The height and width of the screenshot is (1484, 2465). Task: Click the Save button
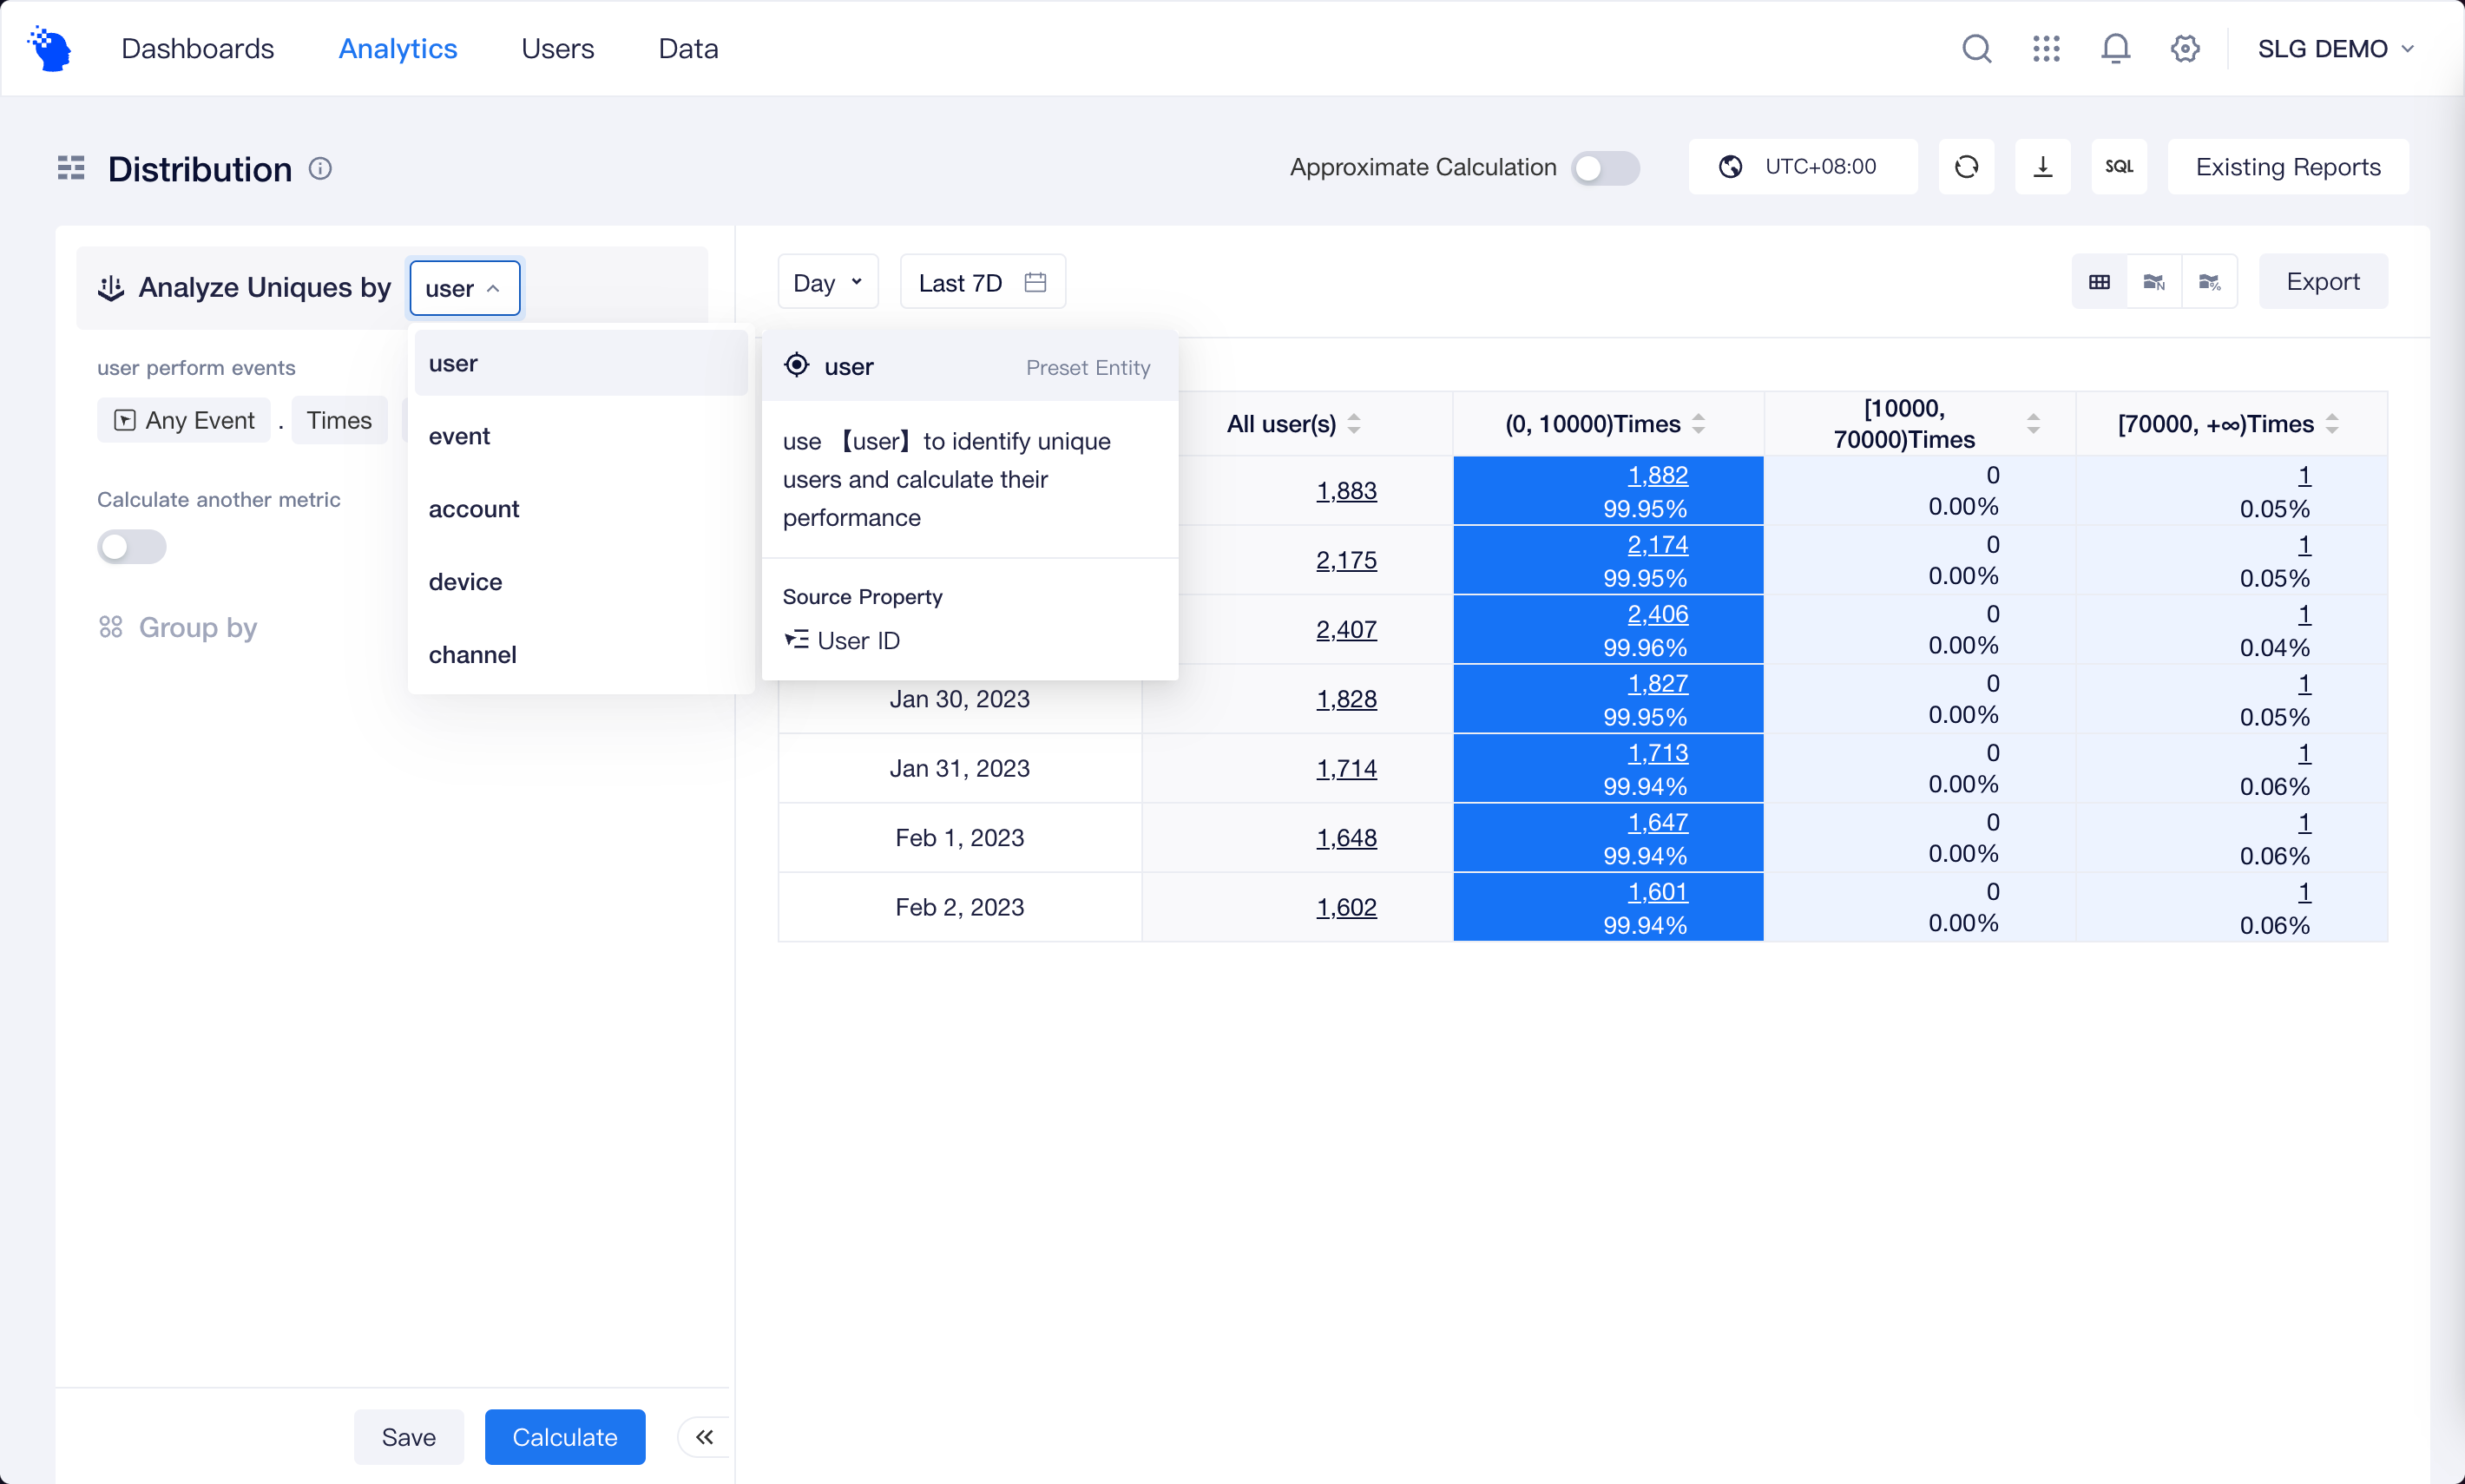click(409, 1437)
